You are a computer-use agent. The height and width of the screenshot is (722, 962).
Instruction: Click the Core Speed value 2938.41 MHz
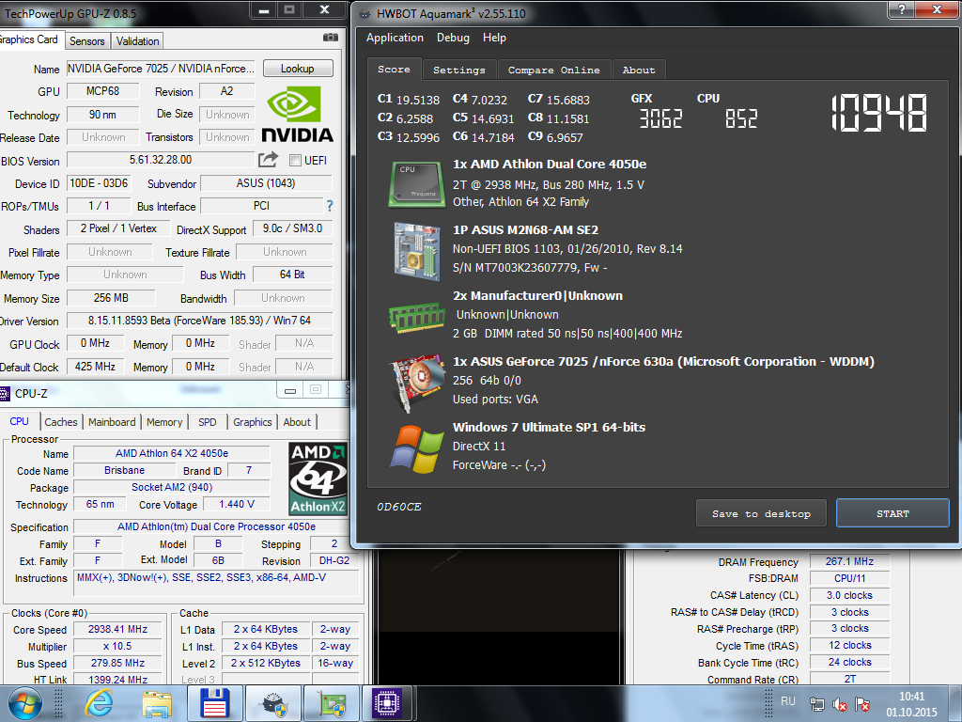pyautogui.click(x=117, y=629)
